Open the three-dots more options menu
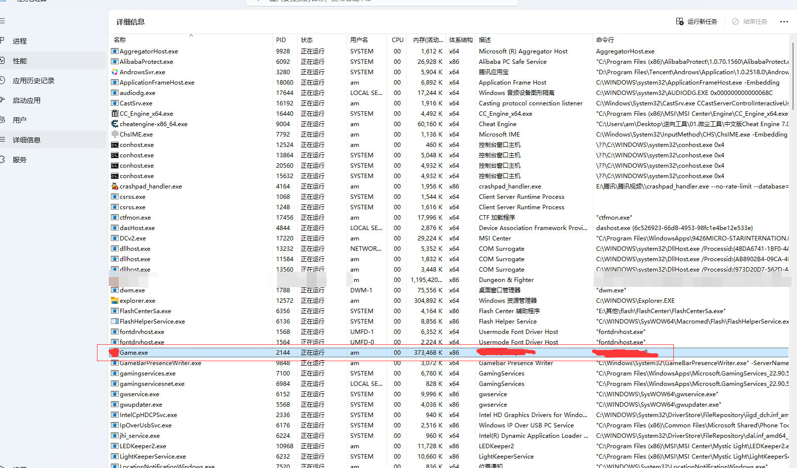This screenshot has height=468, width=797. (784, 21)
